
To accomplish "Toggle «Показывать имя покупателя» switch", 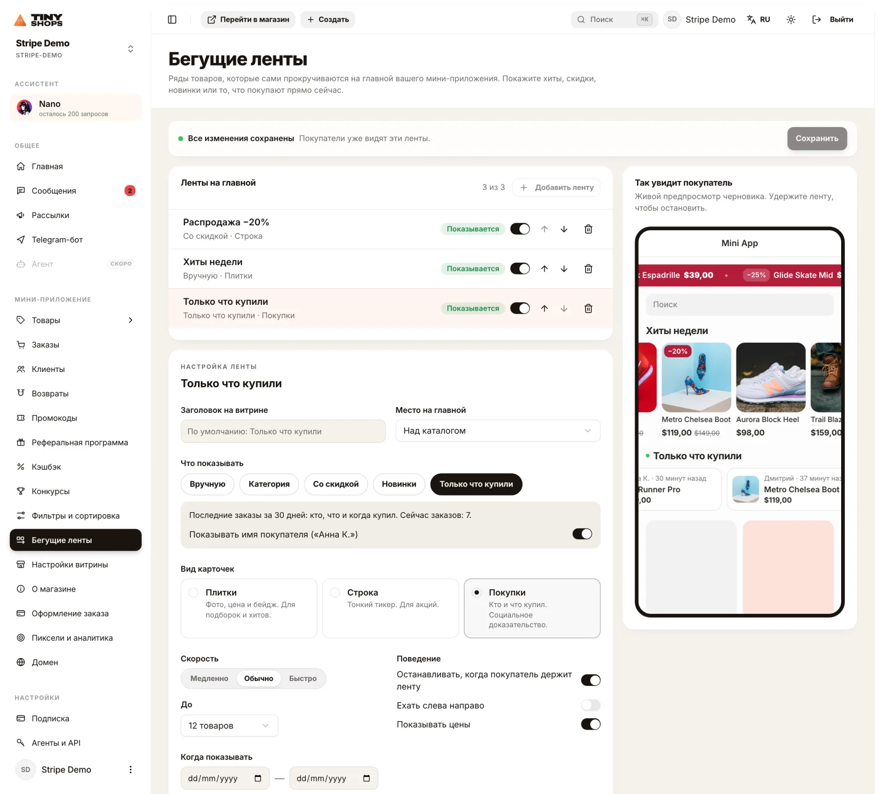I will pyautogui.click(x=582, y=534).
